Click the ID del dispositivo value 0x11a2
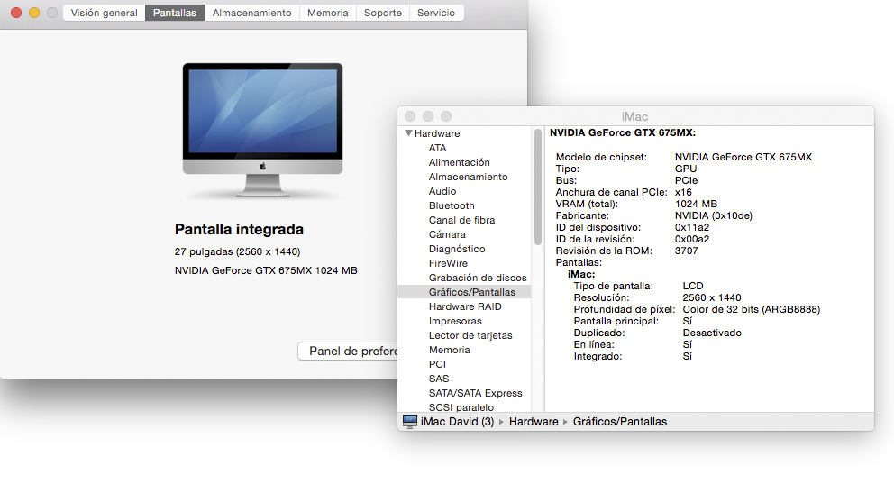The height and width of the screenshot is (484, 894). [x=692, y=227]
